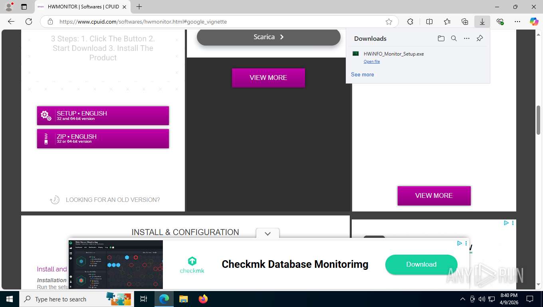Image resolution: width=543 pixels, height=307 pixels.
Task: Click the Scarica button
Action: point(269,37)
